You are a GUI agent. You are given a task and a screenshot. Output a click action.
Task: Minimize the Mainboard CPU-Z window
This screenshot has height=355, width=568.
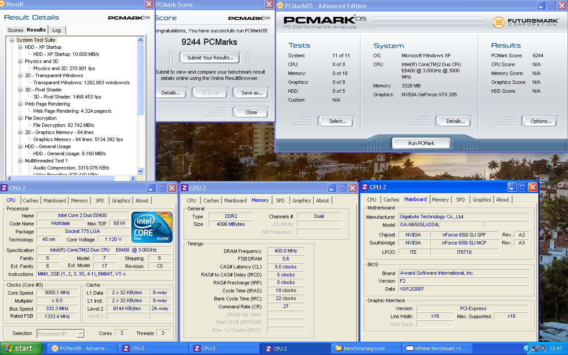pyautogui.click(x=513, y=187)
